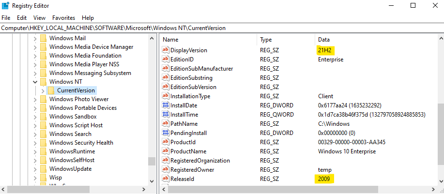Minimize the Registry Editor window
The width and height of the screenshot is (444, 194).
point(392,5)
